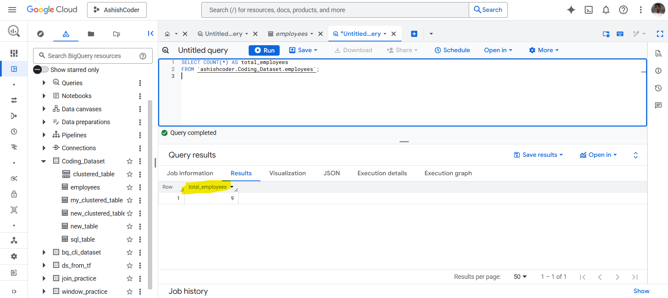This screenshot has height=298, width=668.
Task: Switch to Execution details tab
Action: (x=382, y=173)
